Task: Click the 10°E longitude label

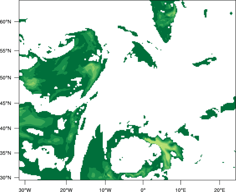Action: 181,190
